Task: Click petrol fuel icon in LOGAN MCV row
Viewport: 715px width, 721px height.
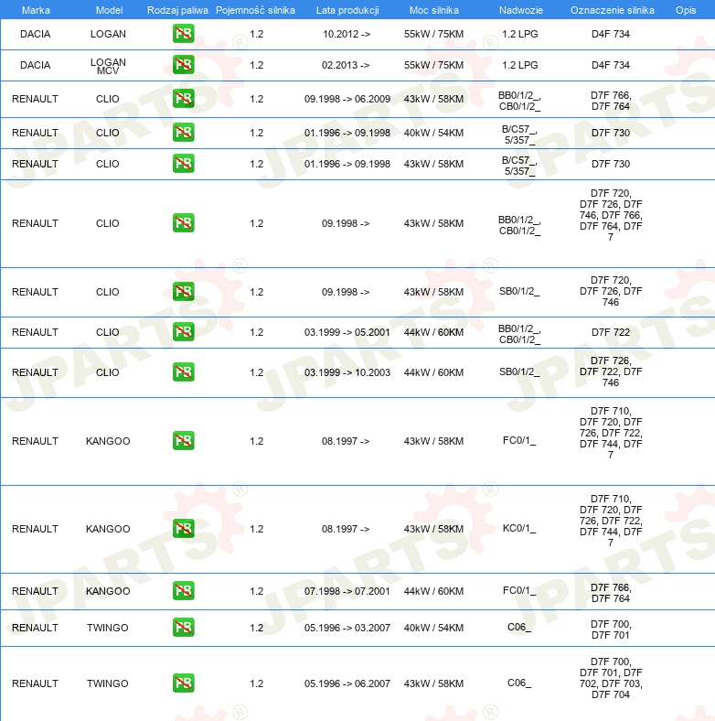Action: pos(184,65)
